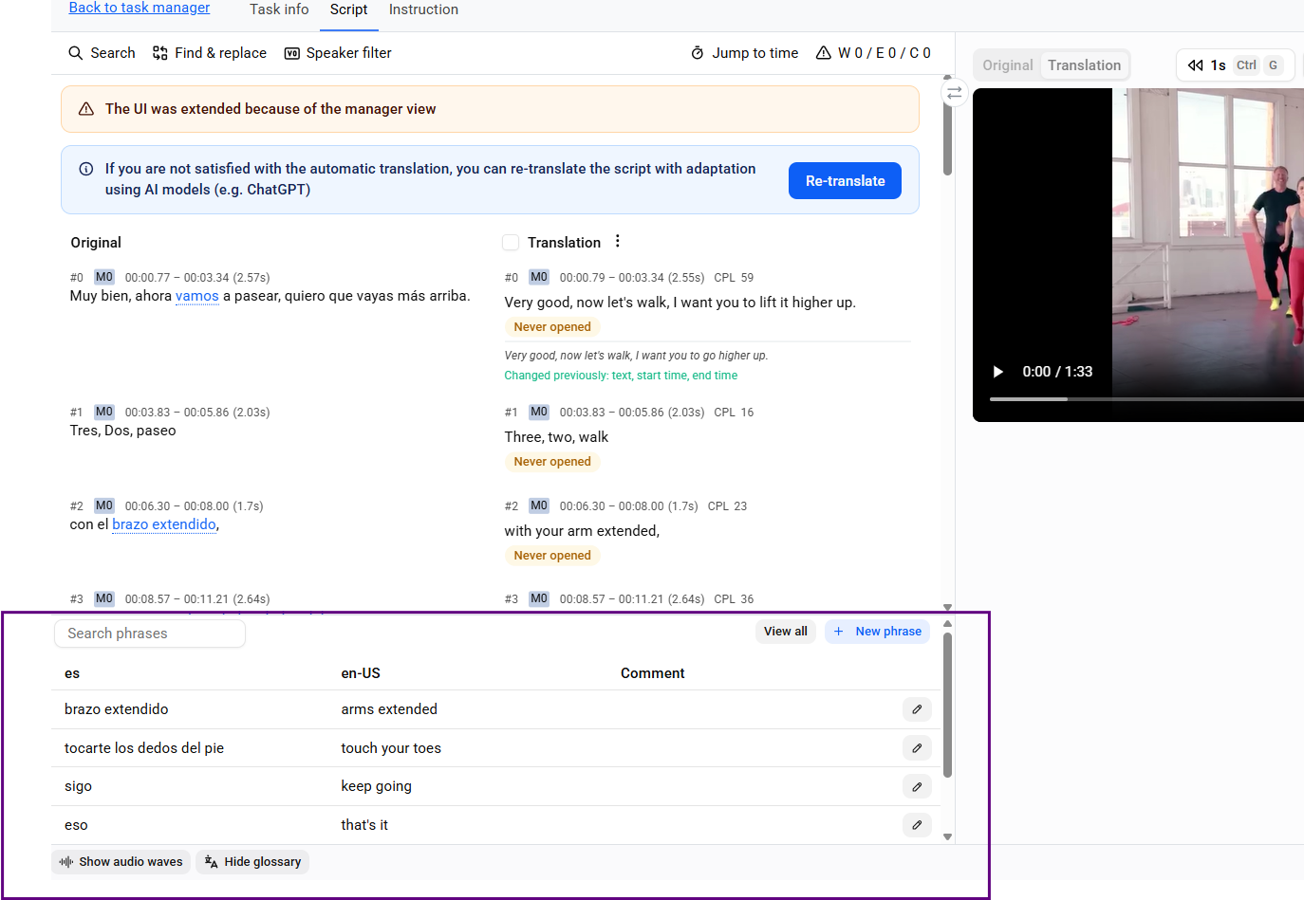1304x900 pixels.
Task: Open the Task info tab
Action: click(x=279, y=9)
